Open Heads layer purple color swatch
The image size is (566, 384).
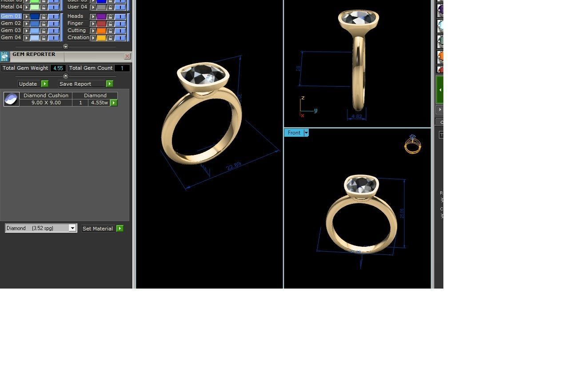[x=101, y=16]
